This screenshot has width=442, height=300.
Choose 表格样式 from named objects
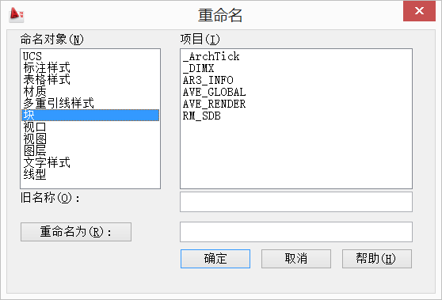(x=90, y=80)
